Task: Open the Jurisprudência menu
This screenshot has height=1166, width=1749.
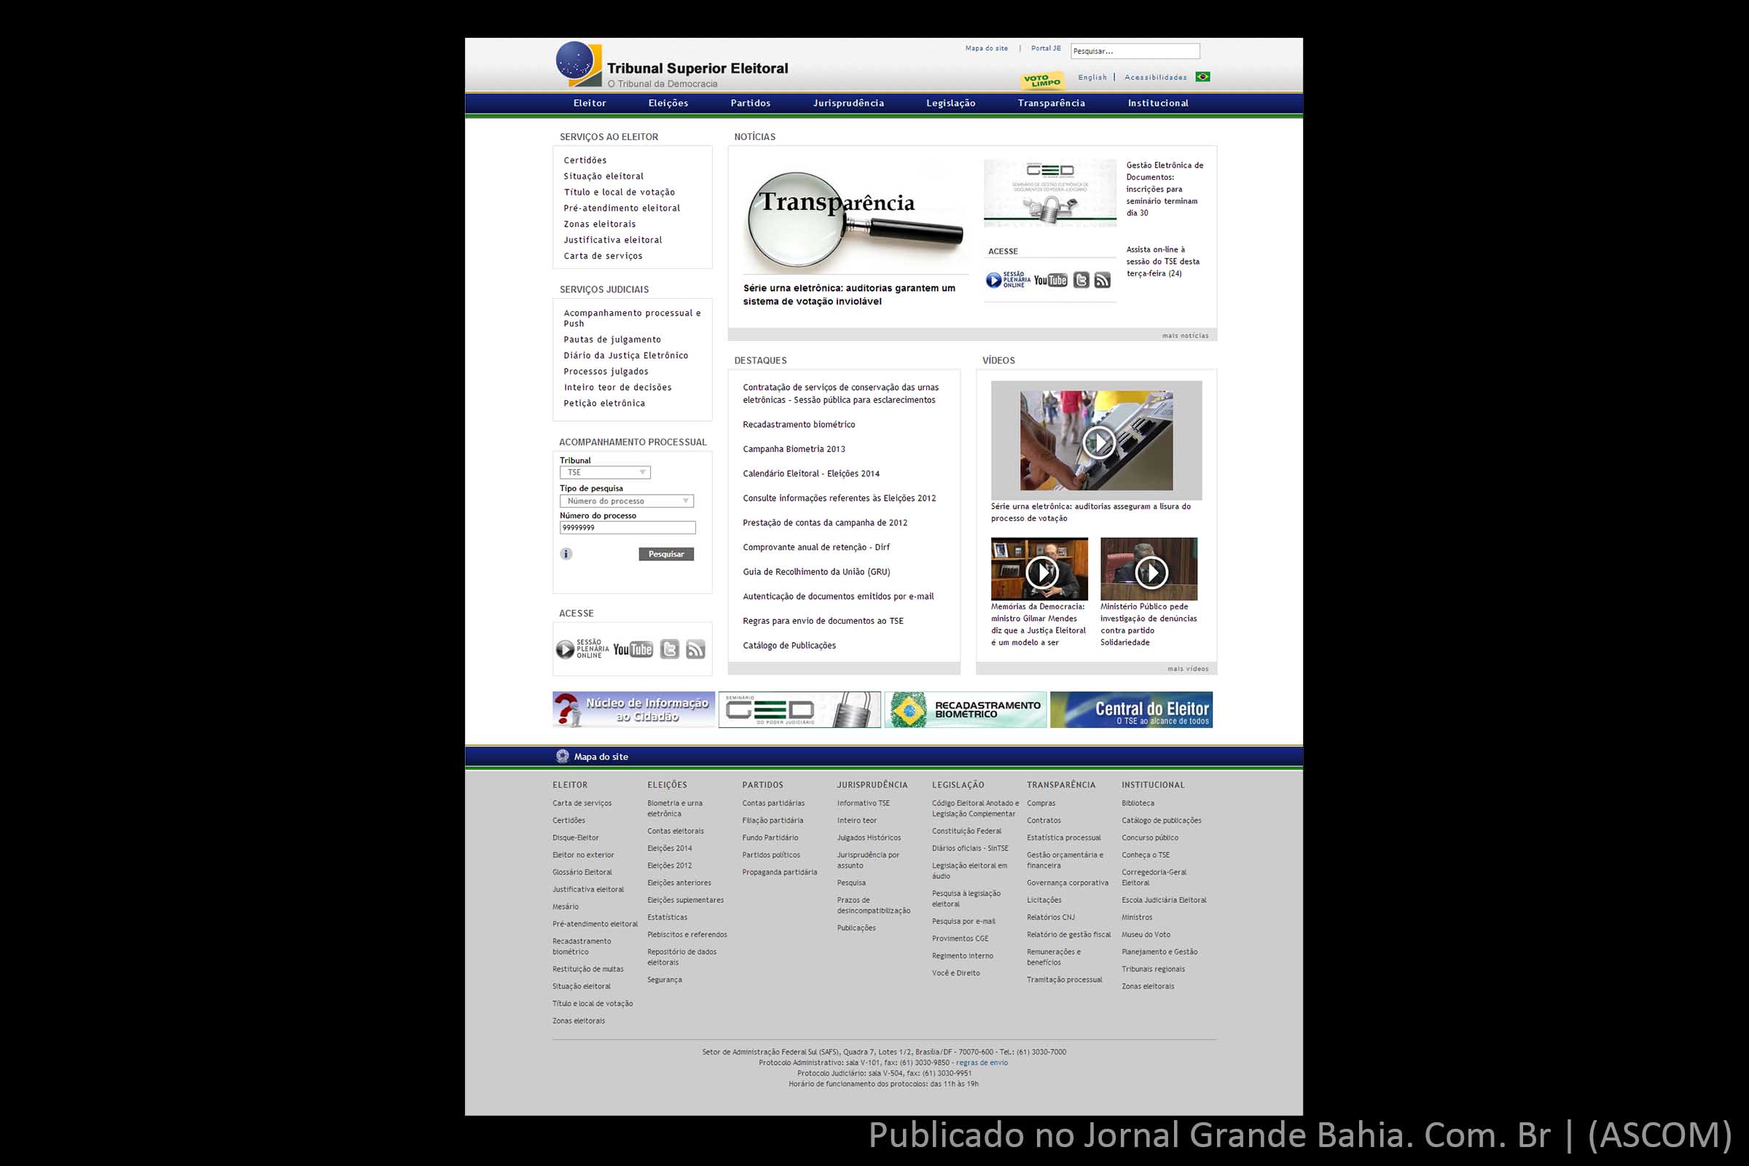Action: [848, 103]
